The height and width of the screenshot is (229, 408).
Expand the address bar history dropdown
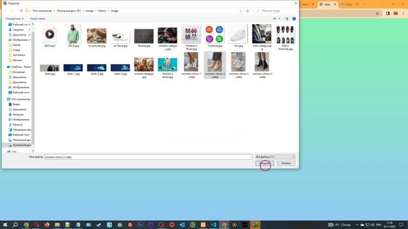(240, 11)
